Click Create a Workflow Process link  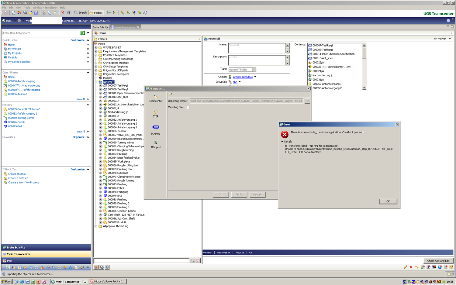(23, 183)
